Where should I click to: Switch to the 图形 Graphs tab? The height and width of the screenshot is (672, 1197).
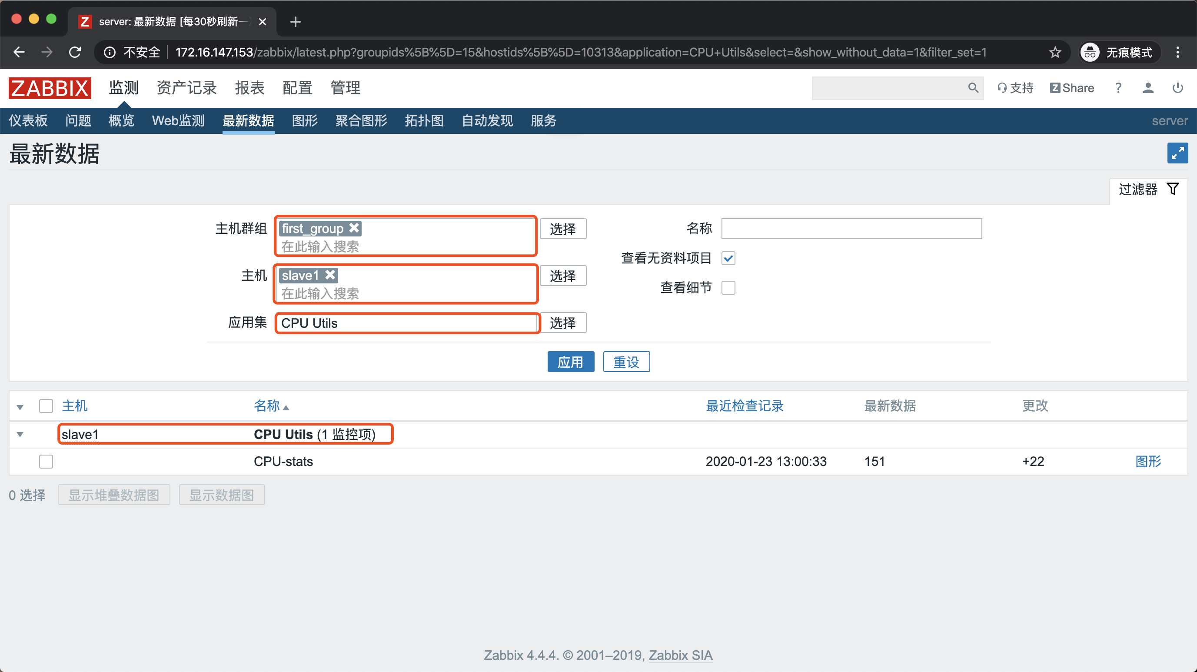304,121
